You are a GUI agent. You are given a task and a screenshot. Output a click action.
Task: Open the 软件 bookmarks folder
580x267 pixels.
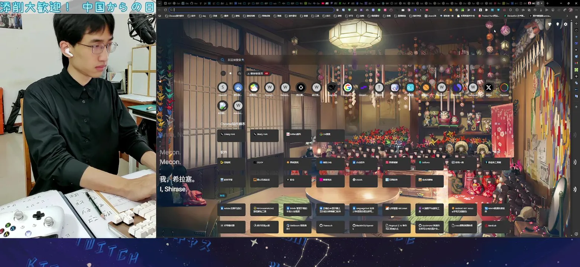pyautogui.click(x=191, y=16)
